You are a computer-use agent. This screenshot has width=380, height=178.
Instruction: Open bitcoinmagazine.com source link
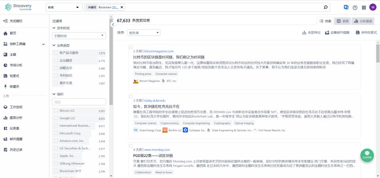(159, 51)
